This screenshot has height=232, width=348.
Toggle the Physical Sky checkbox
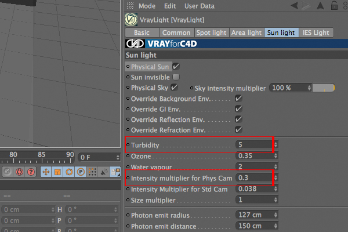[x=174, y=87]
